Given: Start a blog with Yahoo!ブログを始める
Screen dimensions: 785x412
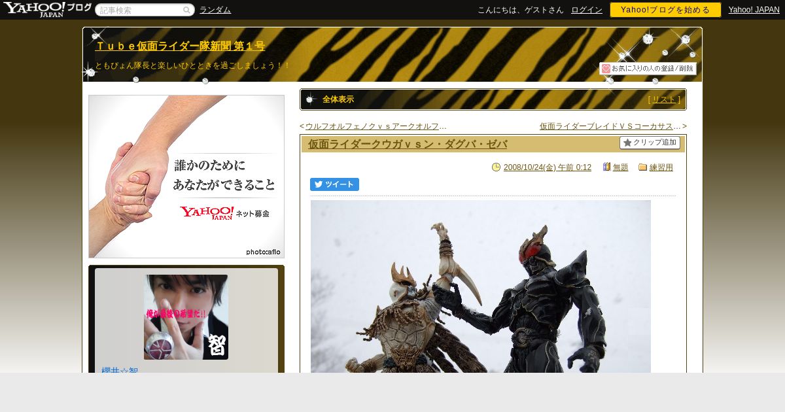Looking at the screenshot, I should [665, 10].
